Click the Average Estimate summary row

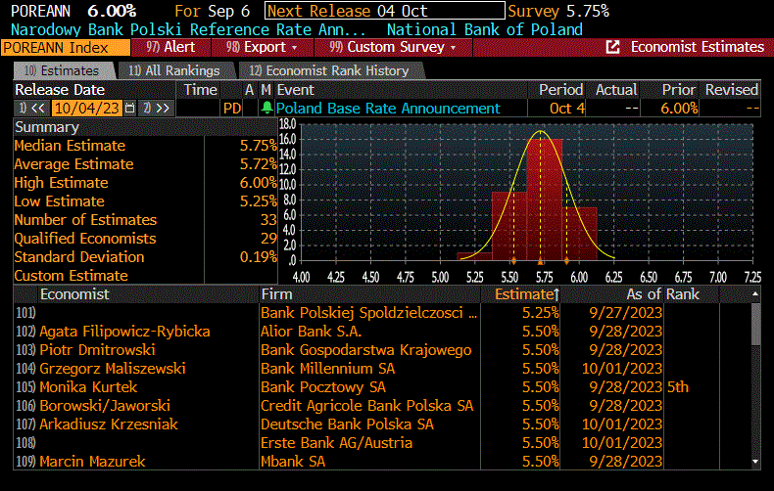[x=145, y=164]
